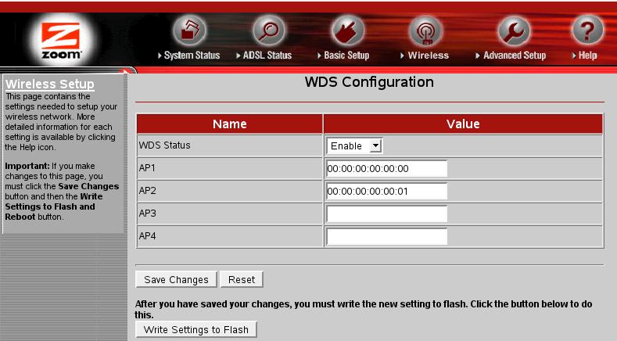Click the ADSL Status magnifier icon

(x=268, y=31)
